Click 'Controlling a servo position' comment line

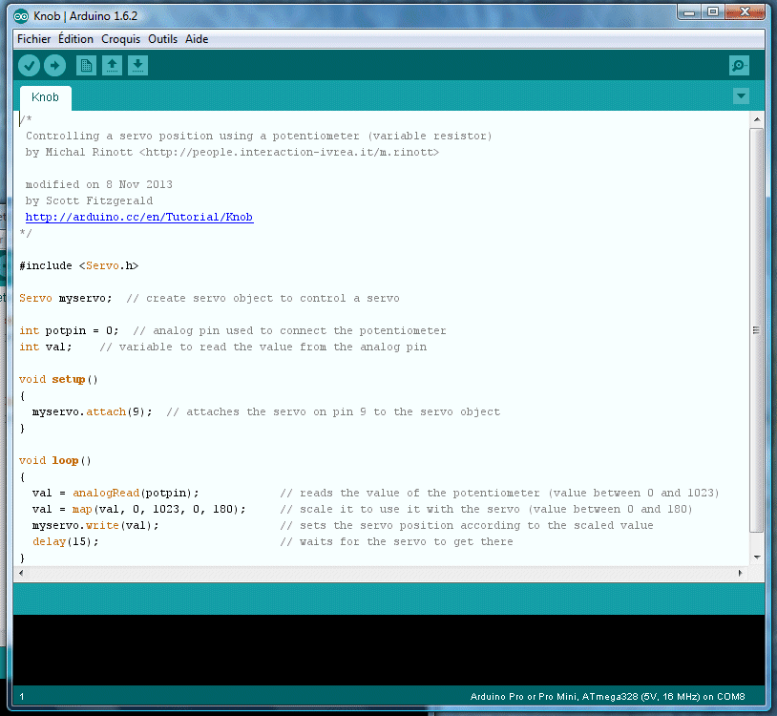pyautogui.click(x=259, y=136)
